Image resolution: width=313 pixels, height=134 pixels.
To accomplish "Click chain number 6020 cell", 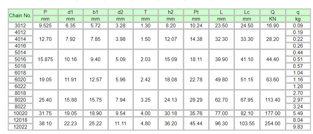I will pos(20,80).
